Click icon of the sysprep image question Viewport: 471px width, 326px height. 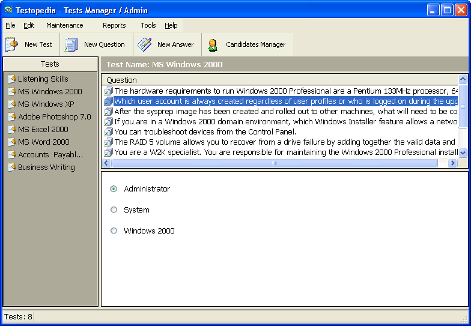tap(108, 112)
